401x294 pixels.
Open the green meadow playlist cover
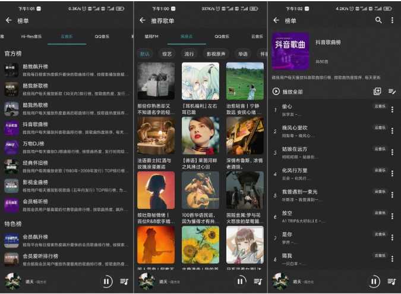245,81
